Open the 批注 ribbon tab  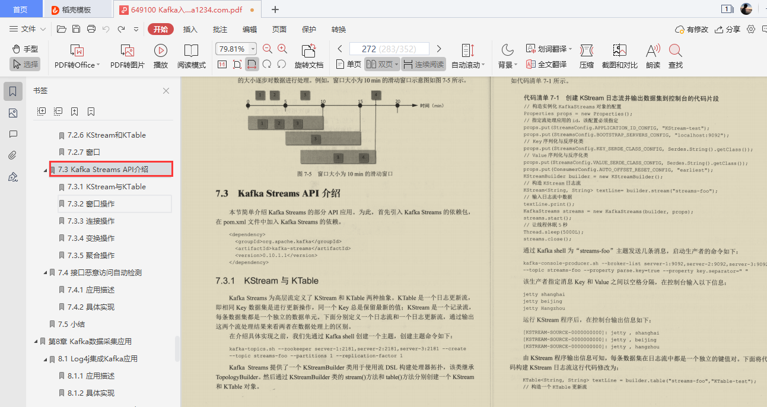[219, 29]
